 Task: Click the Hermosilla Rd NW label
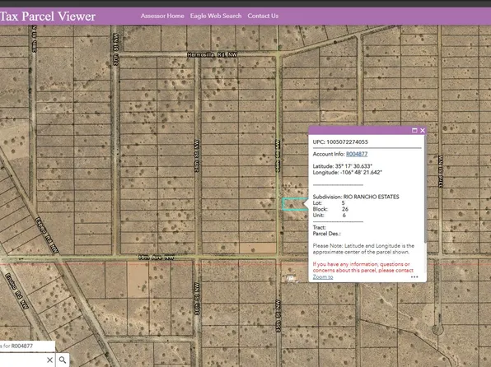[x=212, y=55]
